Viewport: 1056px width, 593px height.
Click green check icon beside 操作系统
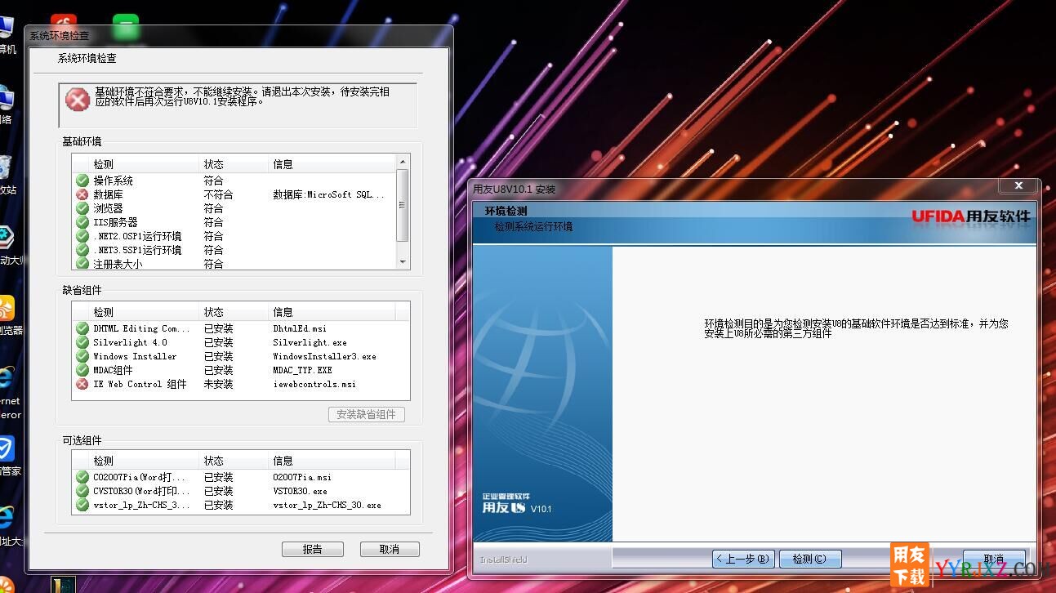pyautogui.click(x=82, y=181)
